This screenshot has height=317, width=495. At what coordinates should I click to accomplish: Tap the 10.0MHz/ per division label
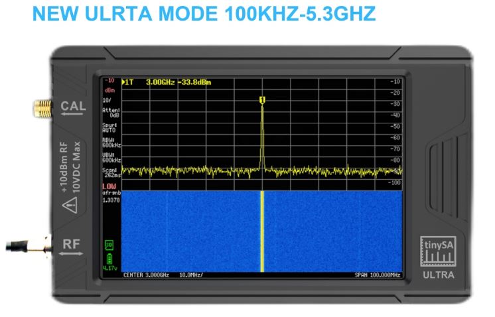pos(191,275)
